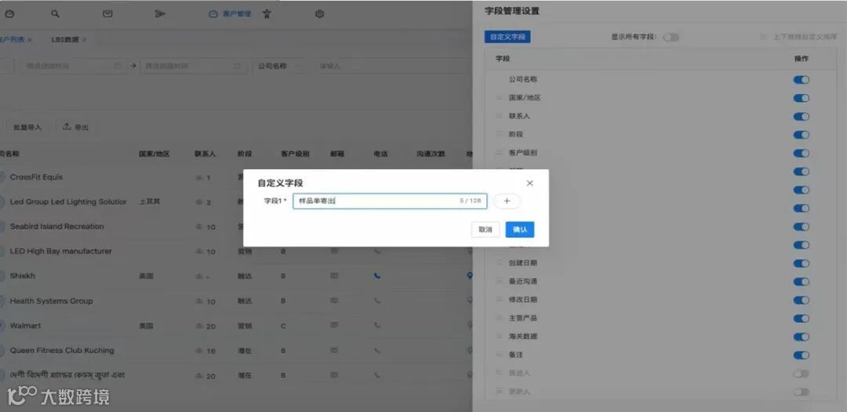Select LED High Bay manufacturer row

coord(61,251)
